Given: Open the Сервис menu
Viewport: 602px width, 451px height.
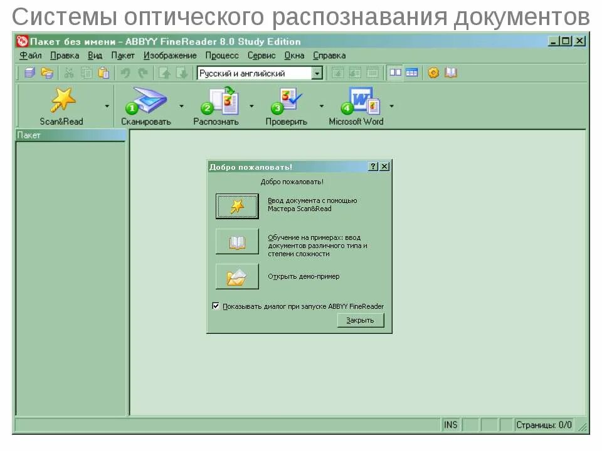Looking at the screenshot, I should pyautogui.click(x=261, y=56).
